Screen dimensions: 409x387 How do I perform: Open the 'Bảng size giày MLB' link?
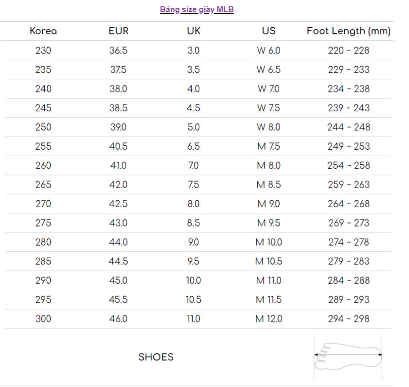pos(196,10)
